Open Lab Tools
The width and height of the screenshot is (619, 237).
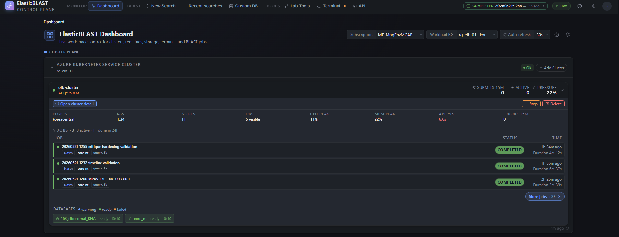[x=297, y=6]
